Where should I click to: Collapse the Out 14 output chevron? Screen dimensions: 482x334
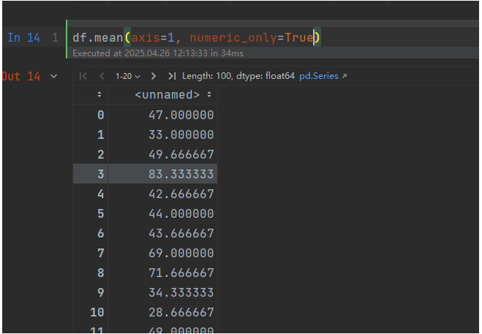tap(54, 76)
